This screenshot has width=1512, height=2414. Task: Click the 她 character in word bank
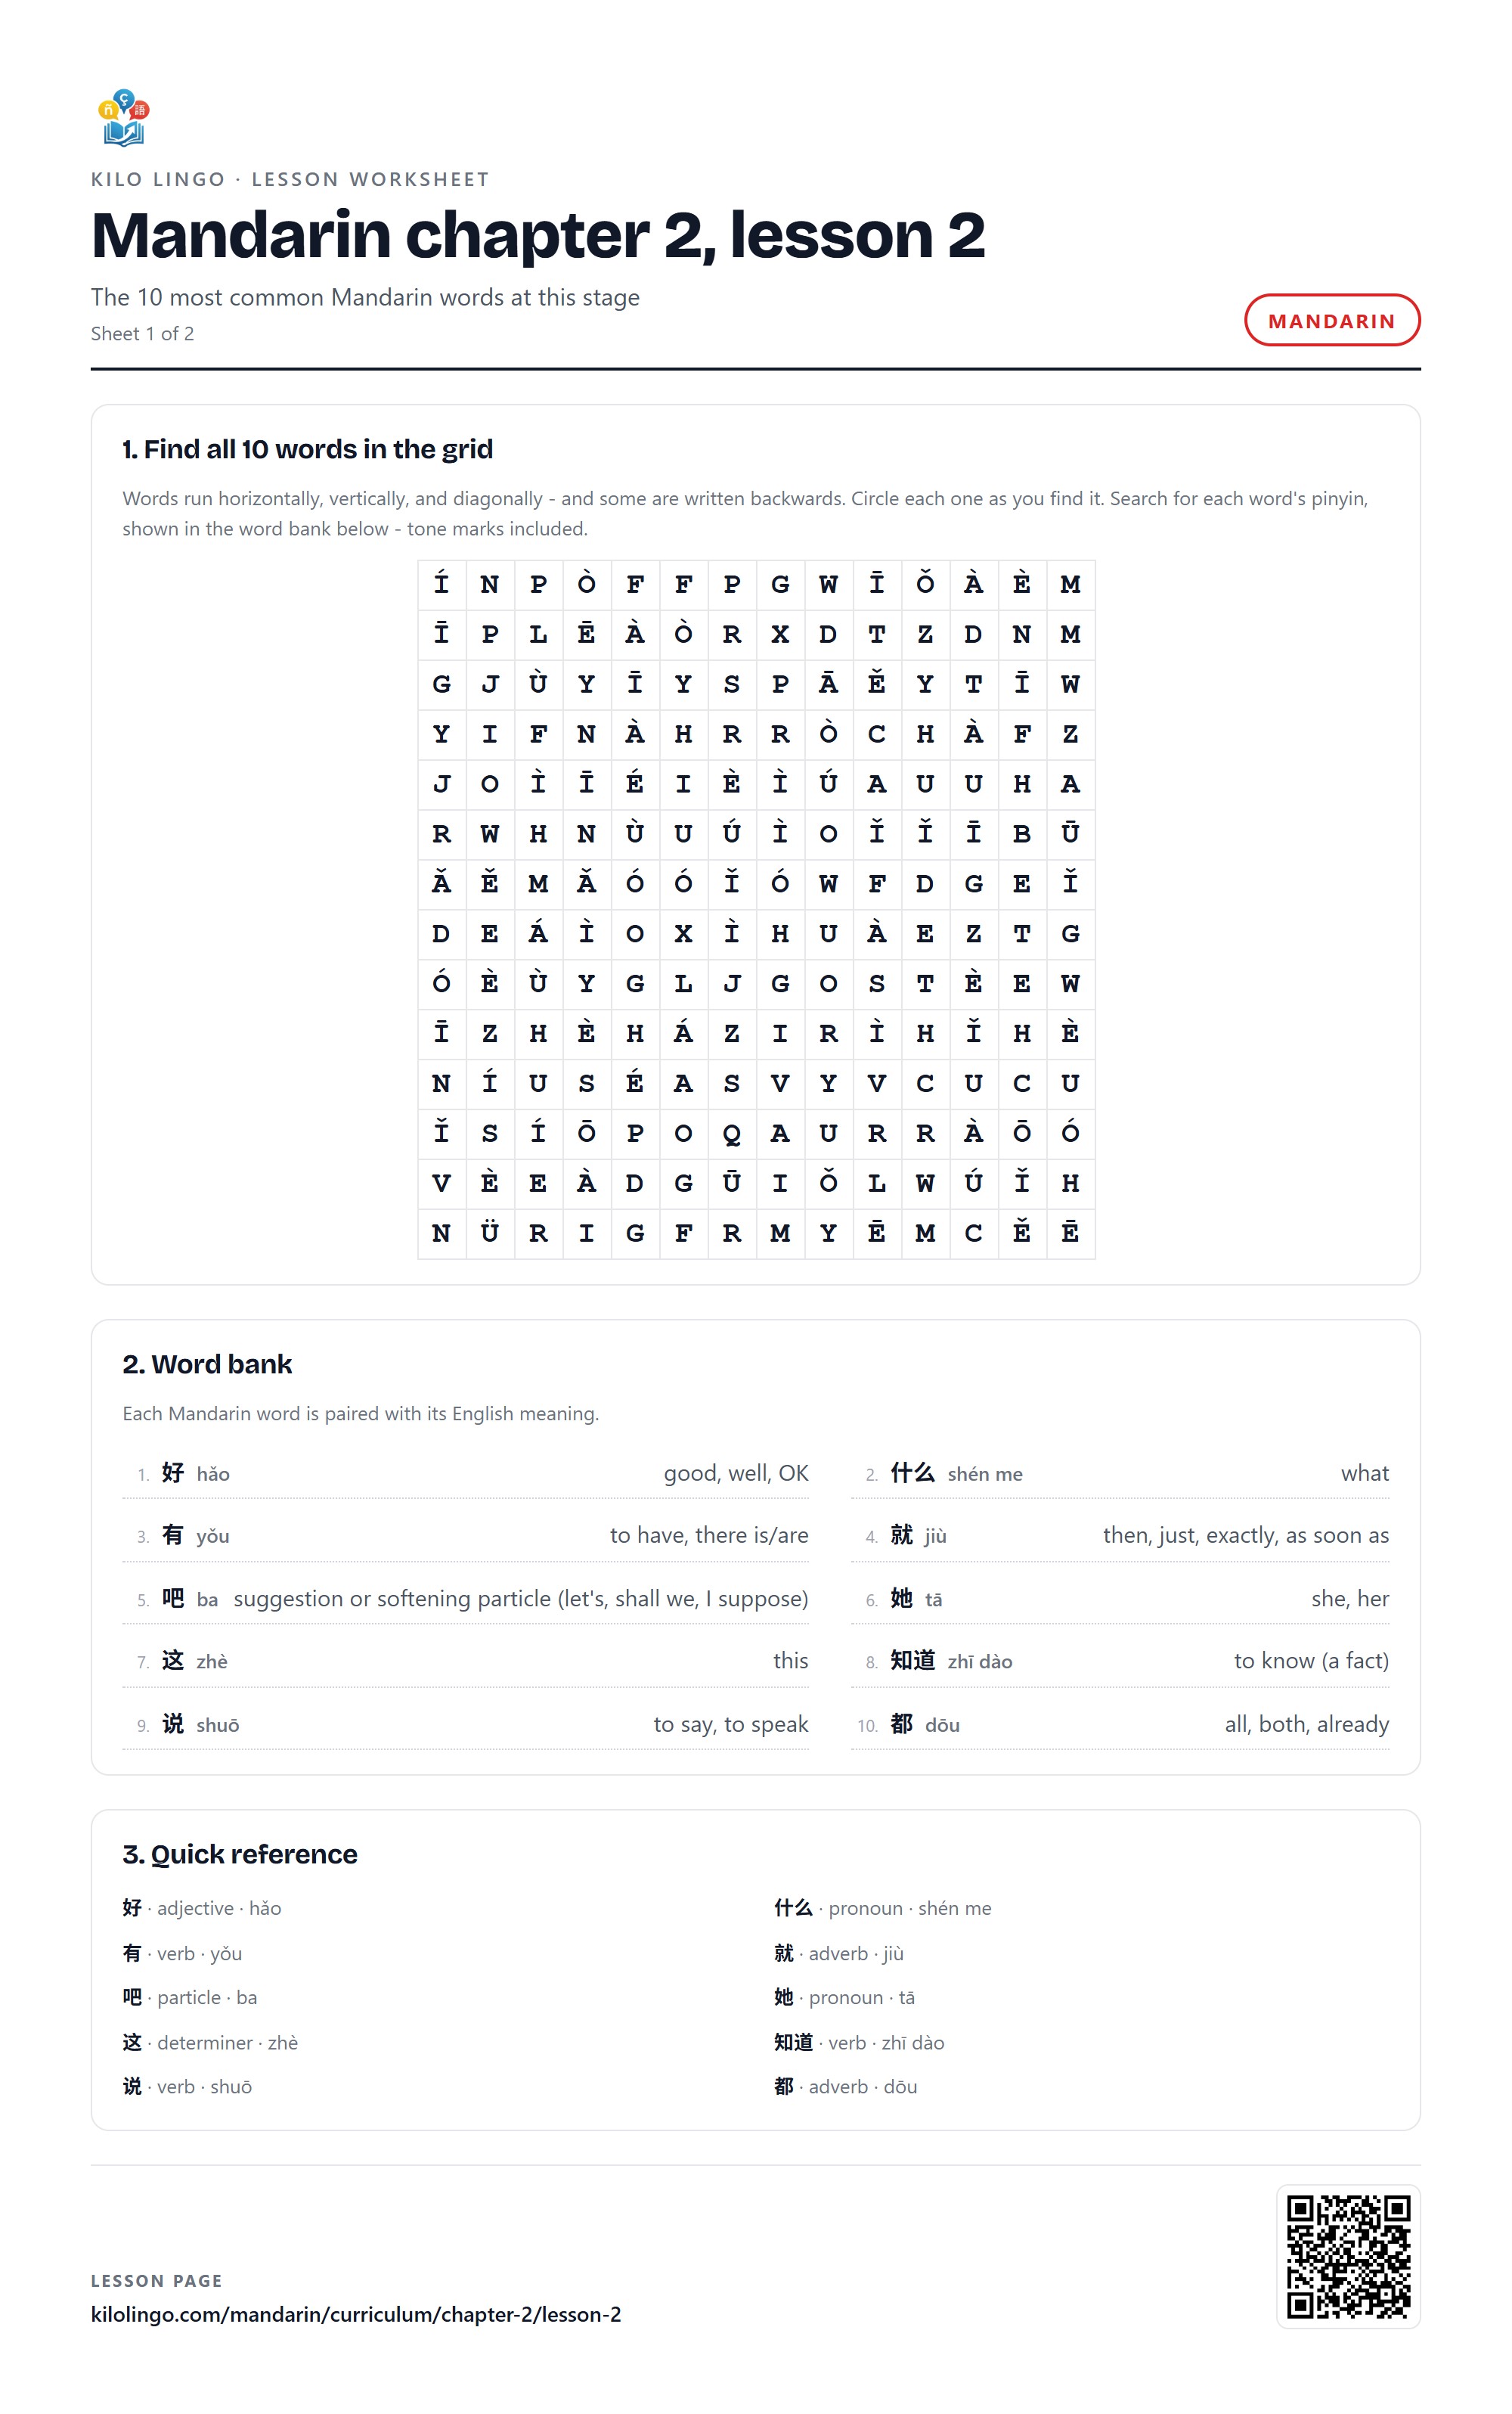pyautogui.click(x=902, y=1598)
